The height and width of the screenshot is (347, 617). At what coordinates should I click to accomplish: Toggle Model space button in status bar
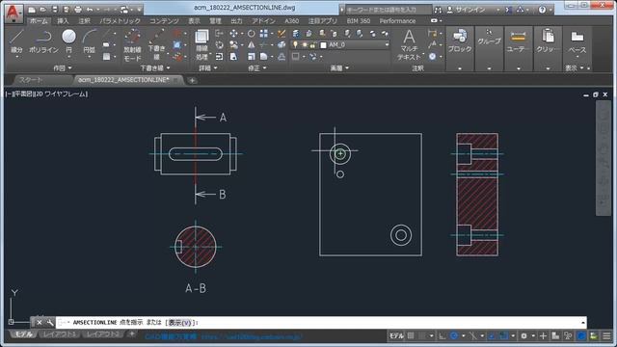(x=396, y=336)
